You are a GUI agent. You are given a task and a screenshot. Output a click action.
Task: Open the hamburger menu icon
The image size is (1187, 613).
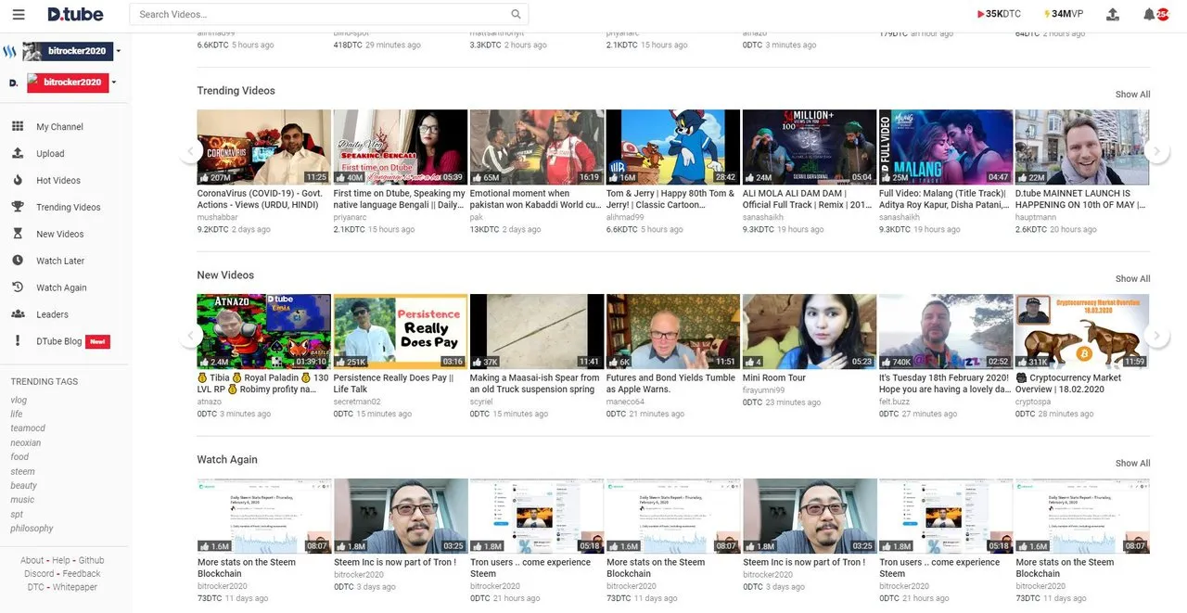pyautogui.click(x=19, y=14)
